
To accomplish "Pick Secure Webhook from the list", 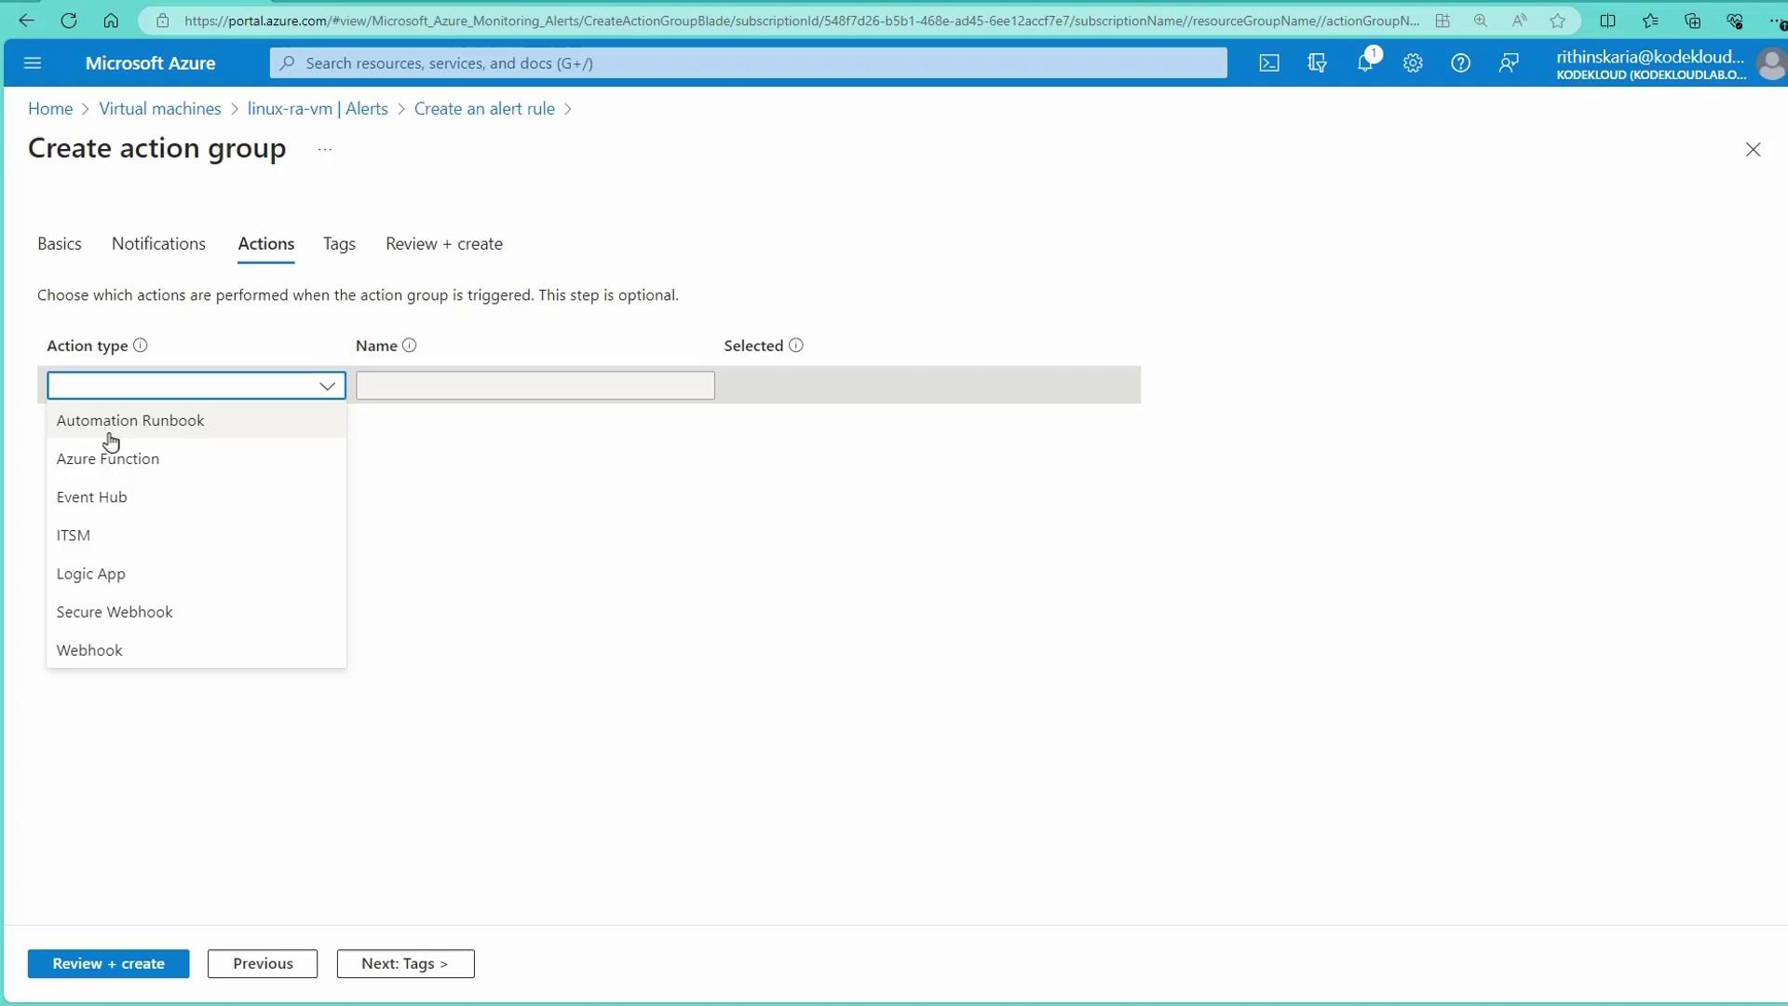I will [x=115, y=612].
